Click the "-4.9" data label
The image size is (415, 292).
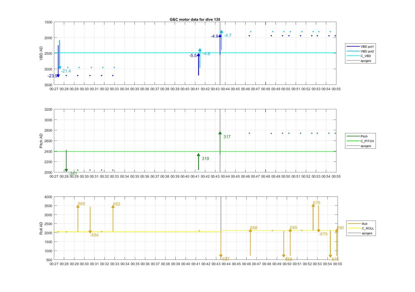(215, 36)
